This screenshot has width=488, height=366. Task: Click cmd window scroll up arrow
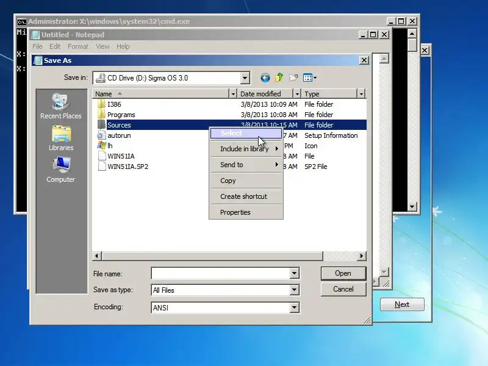point(412,34)
